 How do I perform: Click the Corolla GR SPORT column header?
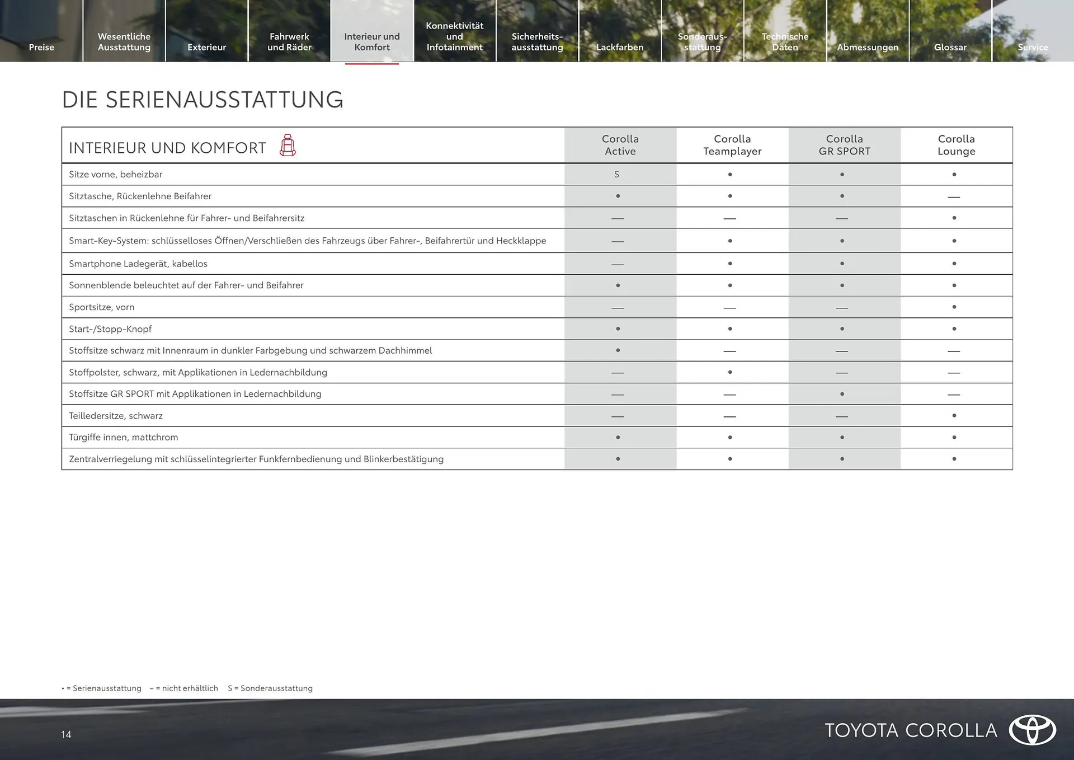(x=844, y=145)
